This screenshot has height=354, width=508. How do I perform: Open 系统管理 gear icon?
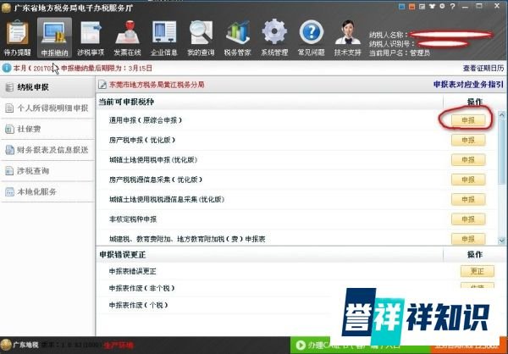tap(274, 37)
